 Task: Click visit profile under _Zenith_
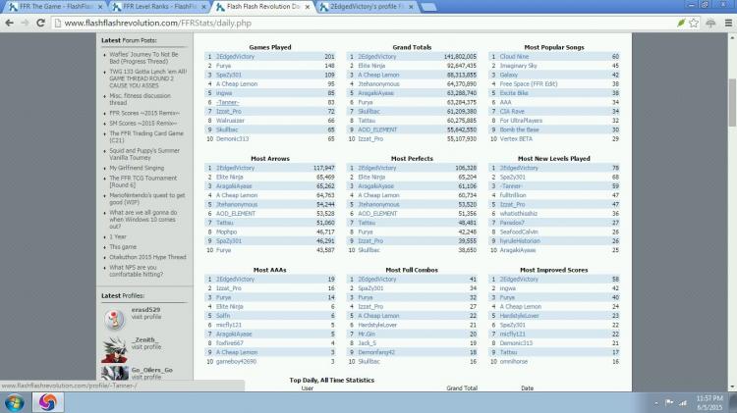(146, 347)
